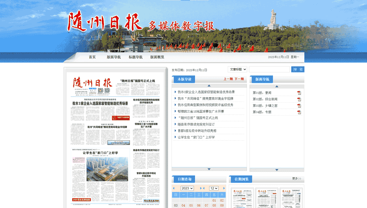Open article 鄂豫皖三省18地篮球赛在广水开赛

(201, 111)
